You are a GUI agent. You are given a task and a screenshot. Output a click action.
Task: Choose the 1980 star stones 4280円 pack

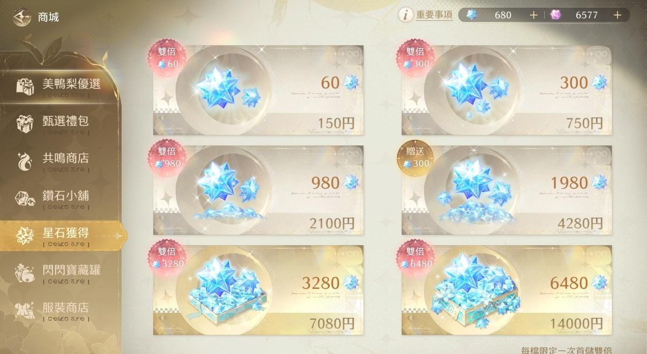(507, 190)
